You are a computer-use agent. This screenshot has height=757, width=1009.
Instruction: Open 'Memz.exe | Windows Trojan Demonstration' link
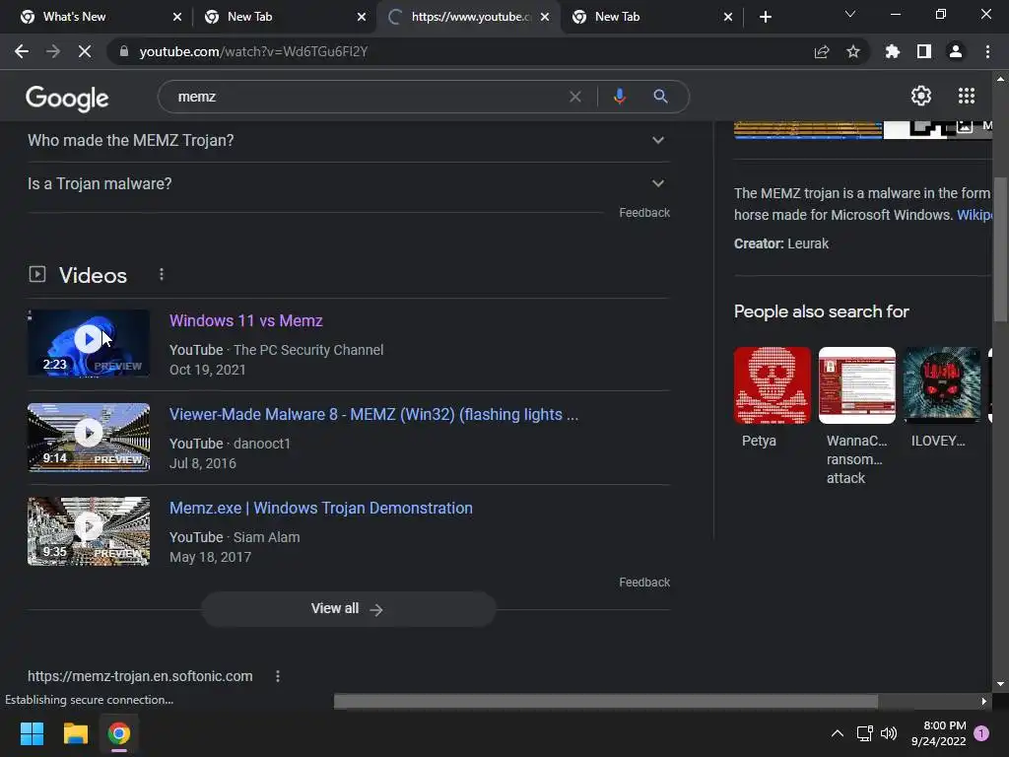tap(321, 508)
